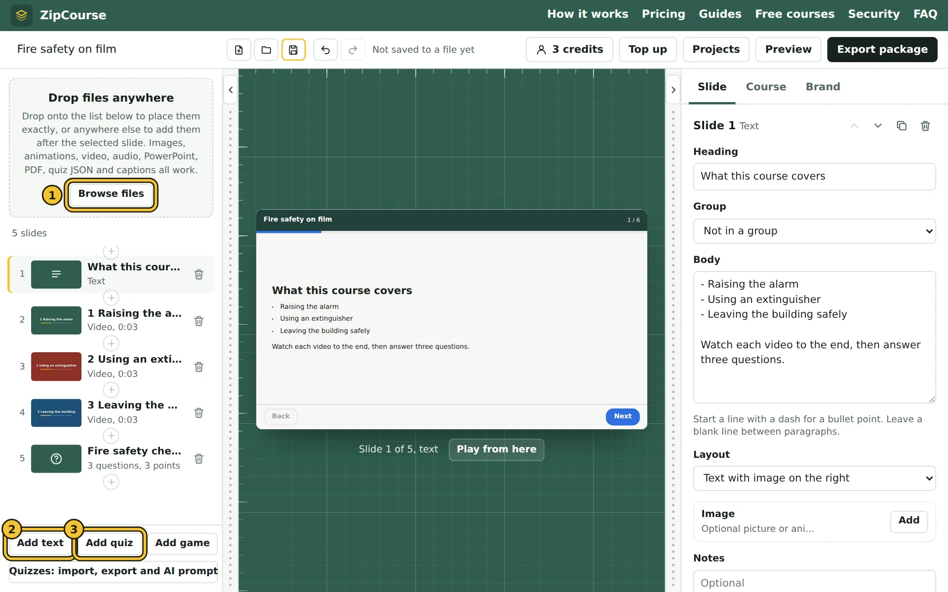This screenshot has width=948, height=592.
Task: Delete 'What this cour...' slide in the list
Action: [199, 274]
